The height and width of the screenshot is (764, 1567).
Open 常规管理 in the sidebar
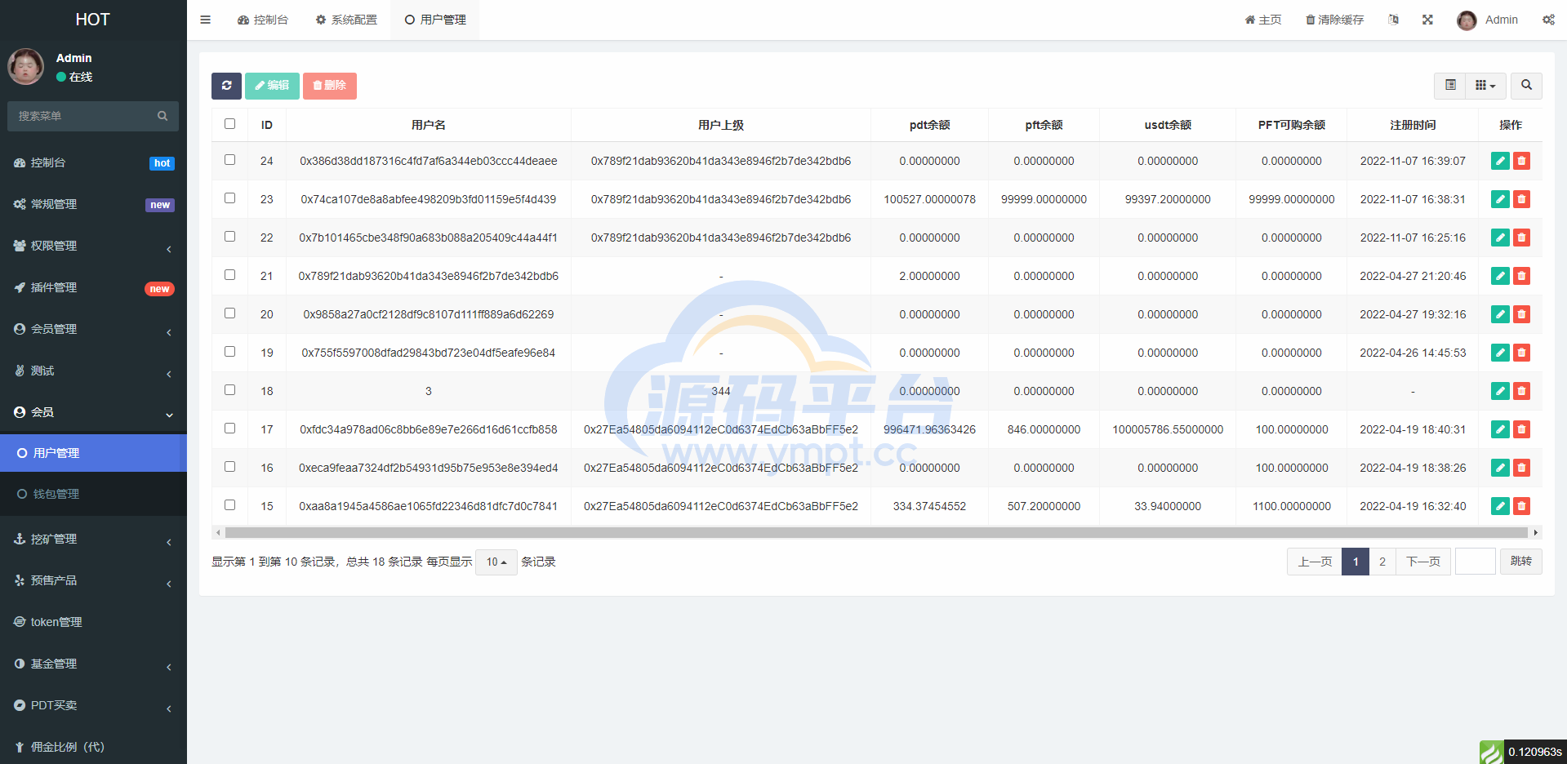[93, 204]
